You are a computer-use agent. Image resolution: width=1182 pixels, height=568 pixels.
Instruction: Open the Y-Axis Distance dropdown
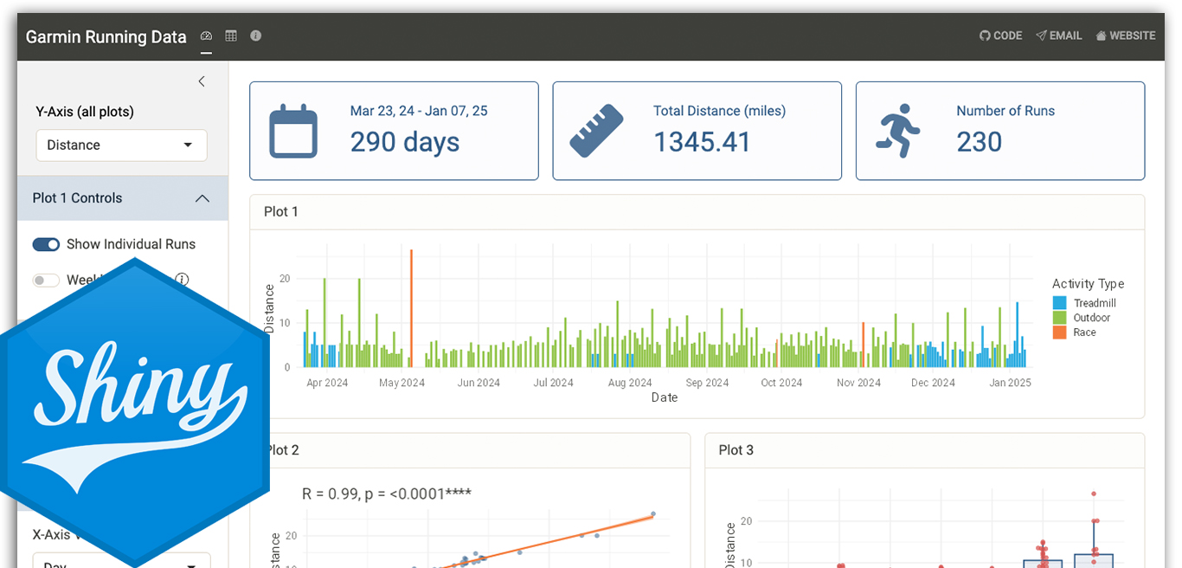pyautogui.click(x=121, y=145)
